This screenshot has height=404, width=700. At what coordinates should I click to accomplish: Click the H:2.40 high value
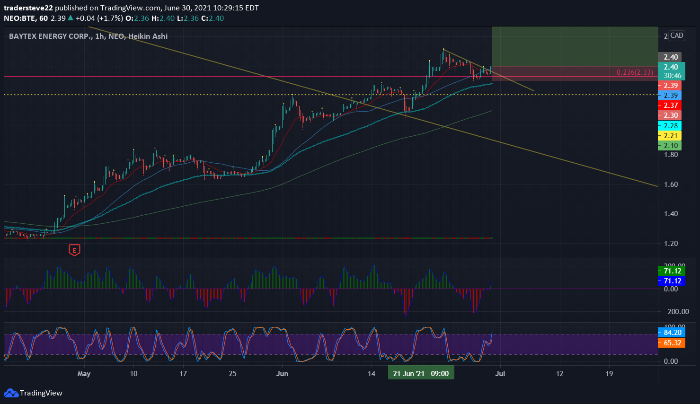[x=163, y=18]
